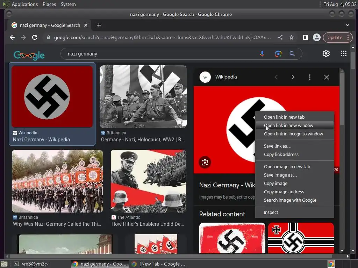Image resolution: width=358 pixels, height=268 pixels.
Task: Open the Applications menu
Action: [x=25, y=4]
